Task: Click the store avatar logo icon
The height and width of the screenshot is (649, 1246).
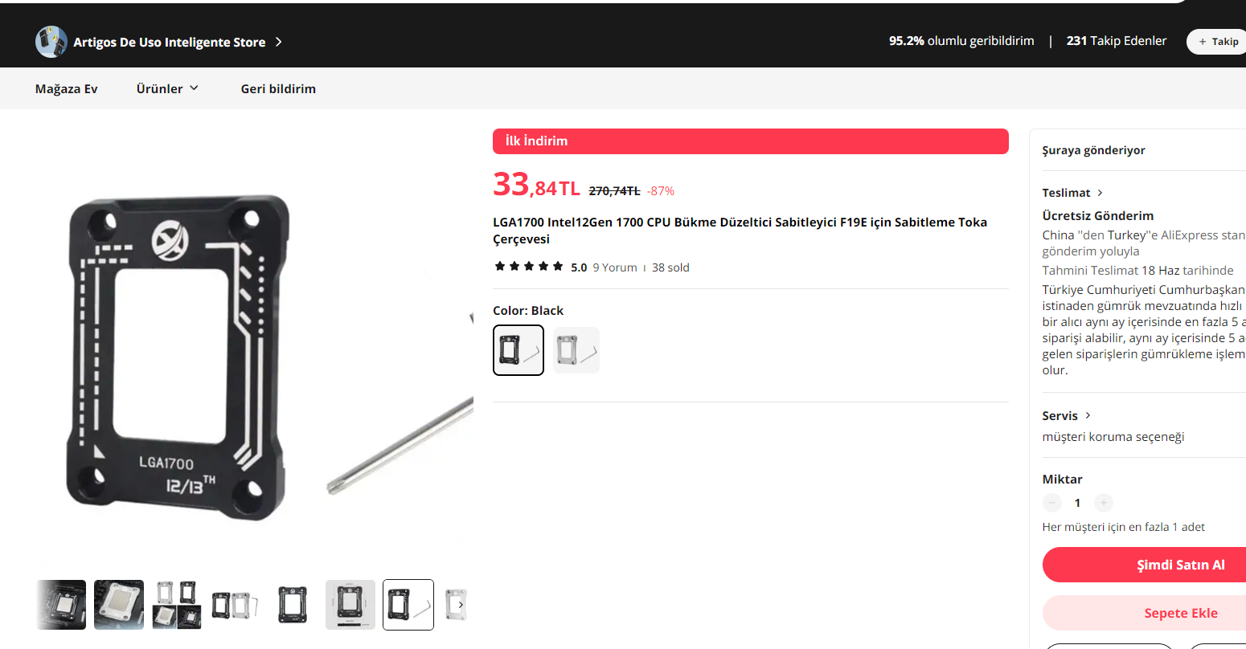Action: tap(51, 42)
